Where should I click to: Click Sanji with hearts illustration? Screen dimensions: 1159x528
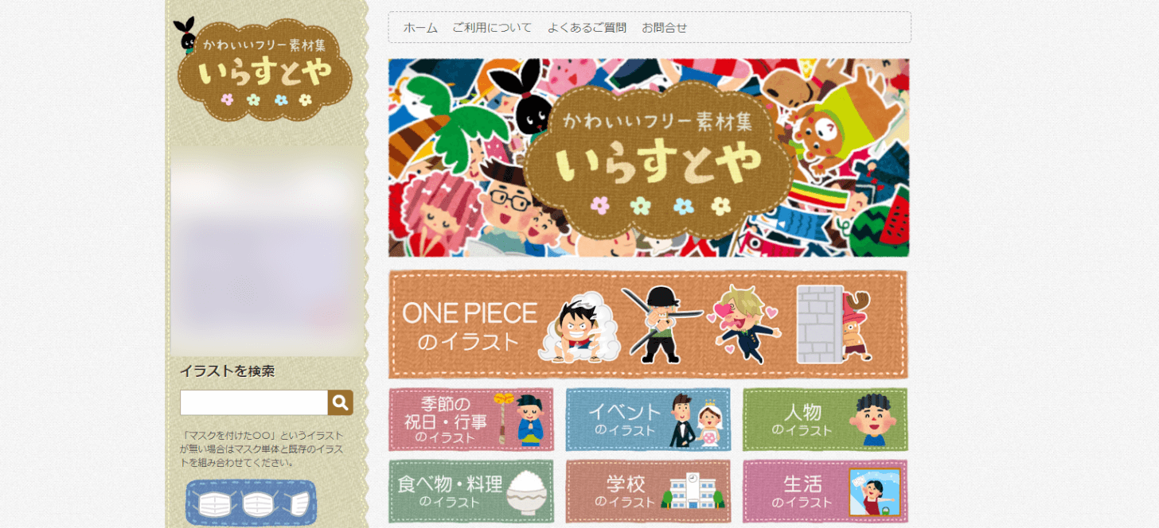744,324
